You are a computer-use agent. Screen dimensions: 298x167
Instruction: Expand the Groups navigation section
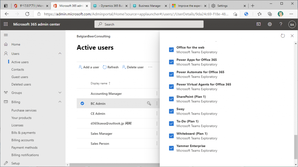click(60, 92)
